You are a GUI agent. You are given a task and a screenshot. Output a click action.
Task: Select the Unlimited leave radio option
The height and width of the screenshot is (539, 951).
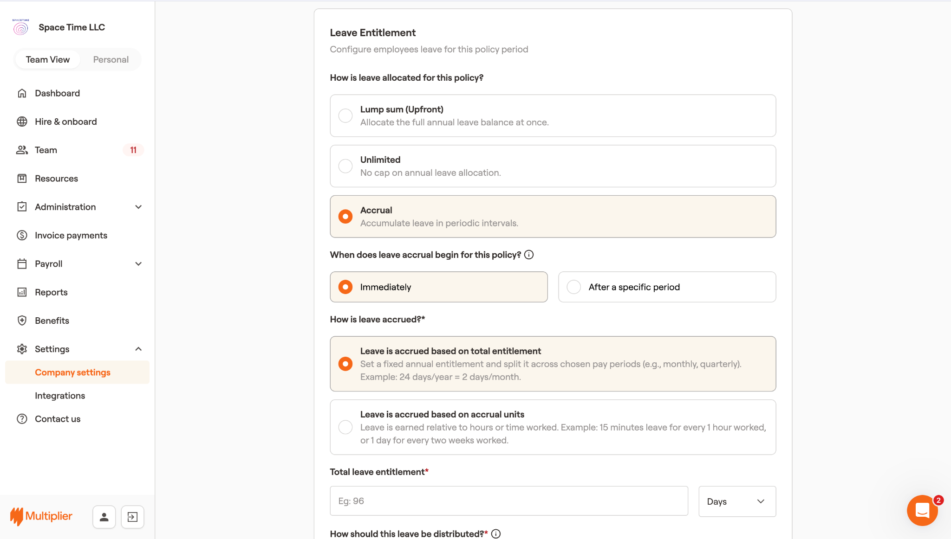[345, 166]
